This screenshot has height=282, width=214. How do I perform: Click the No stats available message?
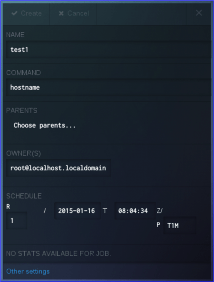click(x=58, y=253)
